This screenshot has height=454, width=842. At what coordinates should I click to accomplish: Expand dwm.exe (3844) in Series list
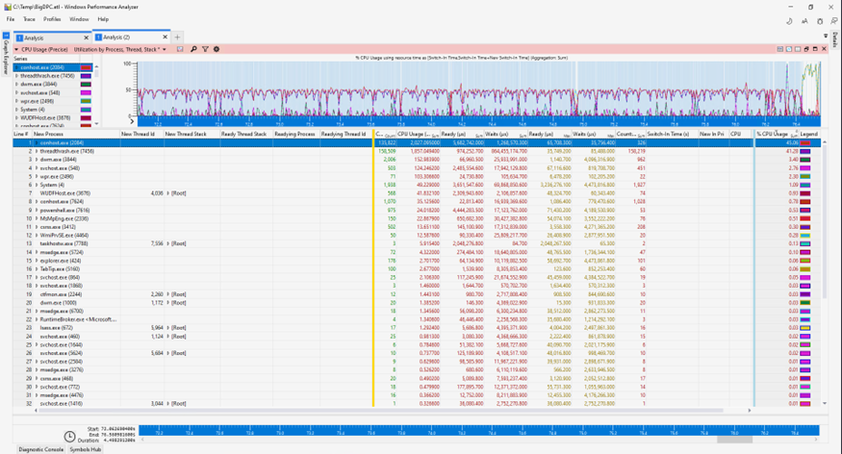pyautogui.click(x=16, y=85)
